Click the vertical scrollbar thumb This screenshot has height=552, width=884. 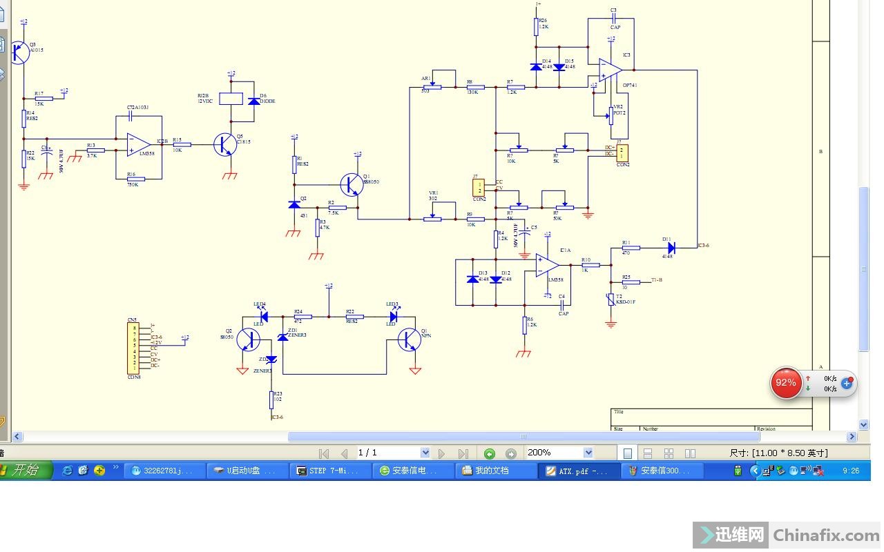click(x=863, y=268)
